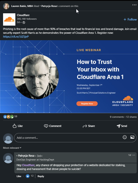Open Lauren Babis's profile picture
The width and height of the screenshot is (138, 183).
(6, 6)
